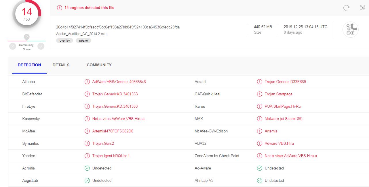Click '14 engines detected this file' text
The width and height of the screenshot is (369, 187).
(89, 8)
